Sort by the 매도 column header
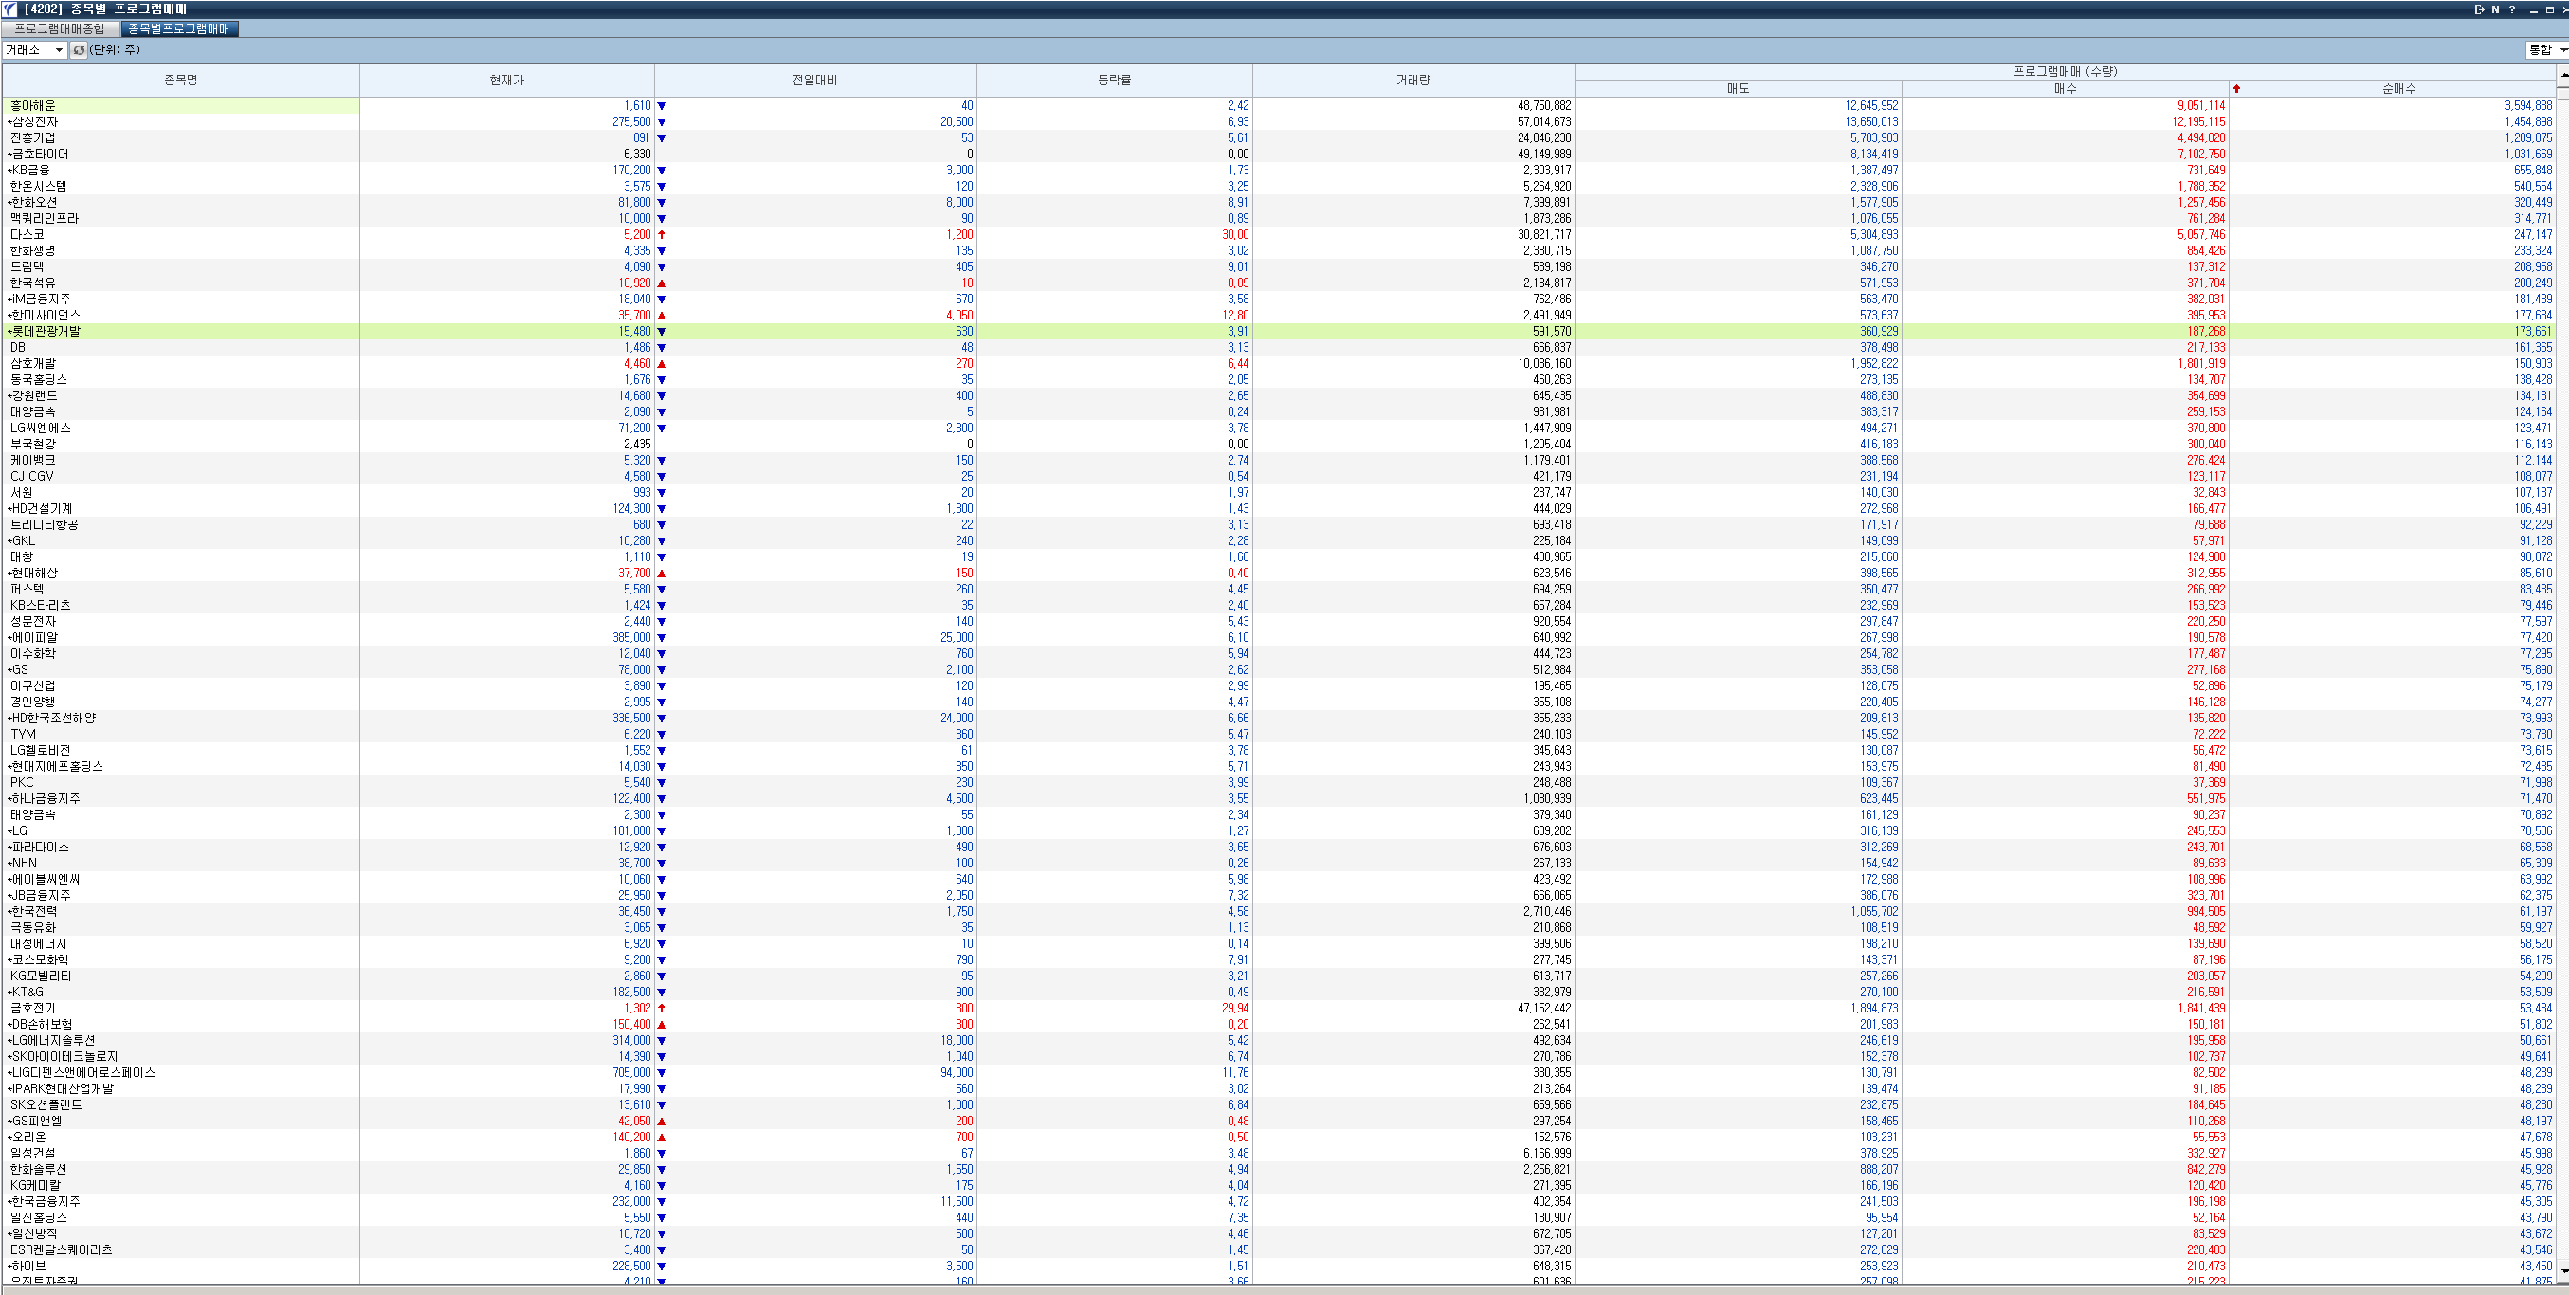 pyautogui.click(x=1739, y=89)
